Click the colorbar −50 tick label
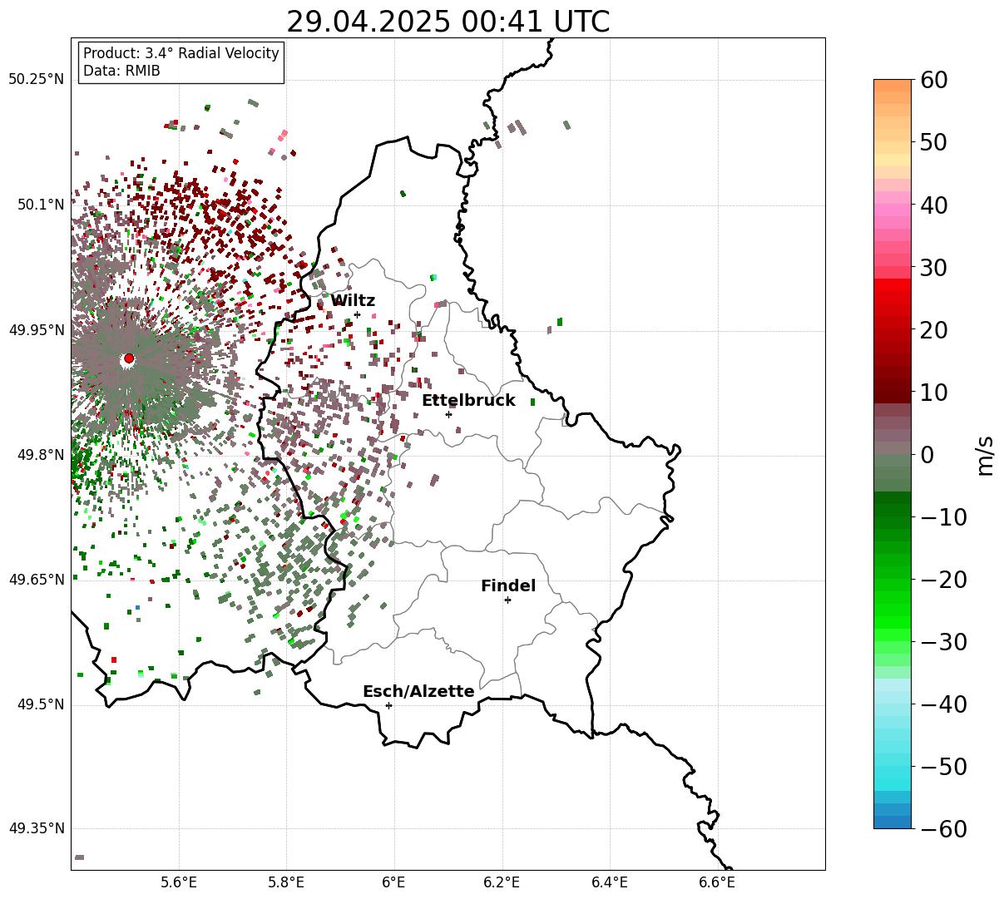1004x899 pixels. tap(943, 767)
